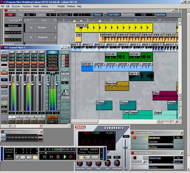
Task: Click EXPORT AUDIO in Channel Mixer
Action: tap(53, 69)
